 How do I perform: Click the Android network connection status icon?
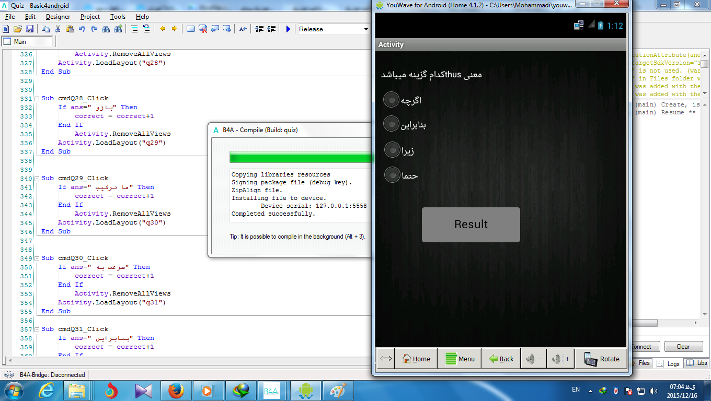578,25
